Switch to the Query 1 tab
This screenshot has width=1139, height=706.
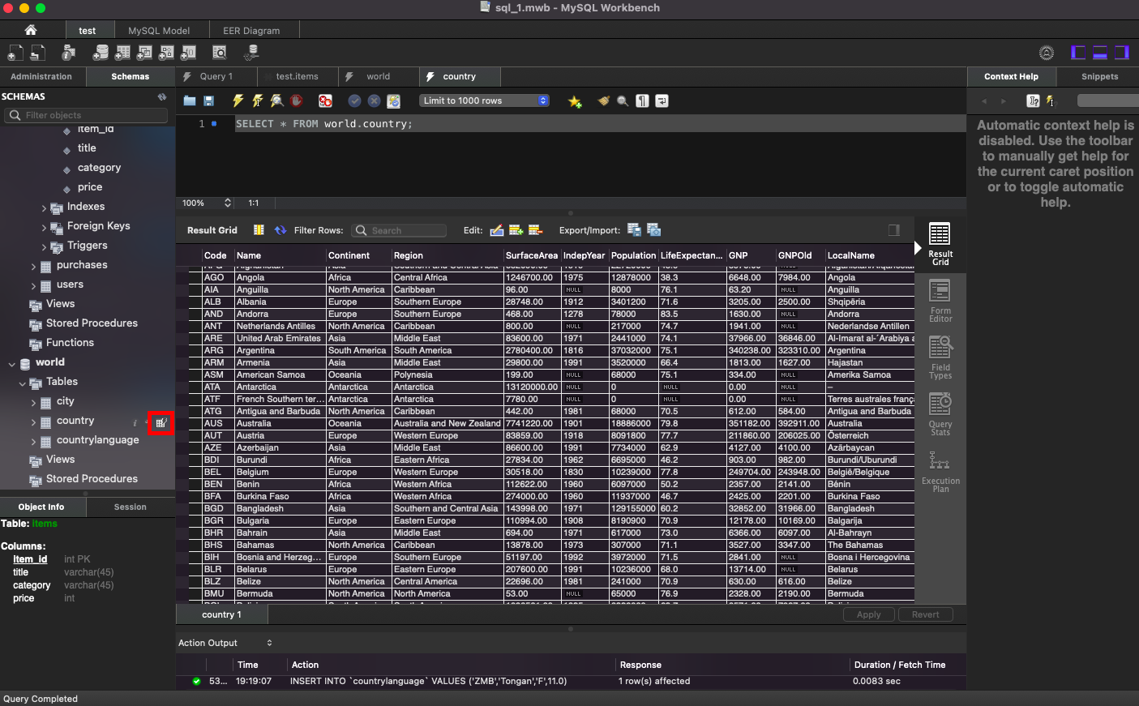[x=216, y=76]
